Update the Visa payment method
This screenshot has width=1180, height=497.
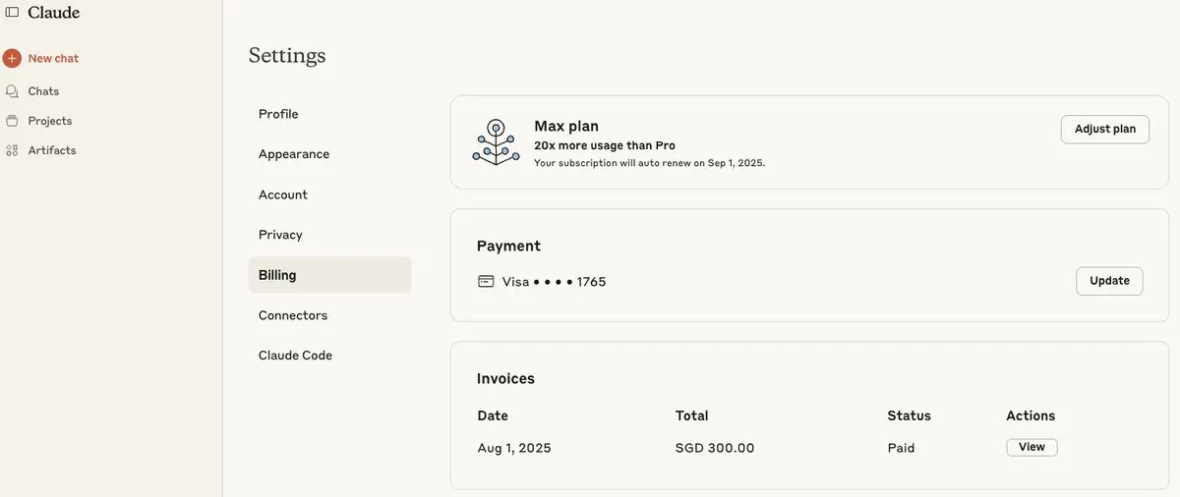(x=1109, y=281)
